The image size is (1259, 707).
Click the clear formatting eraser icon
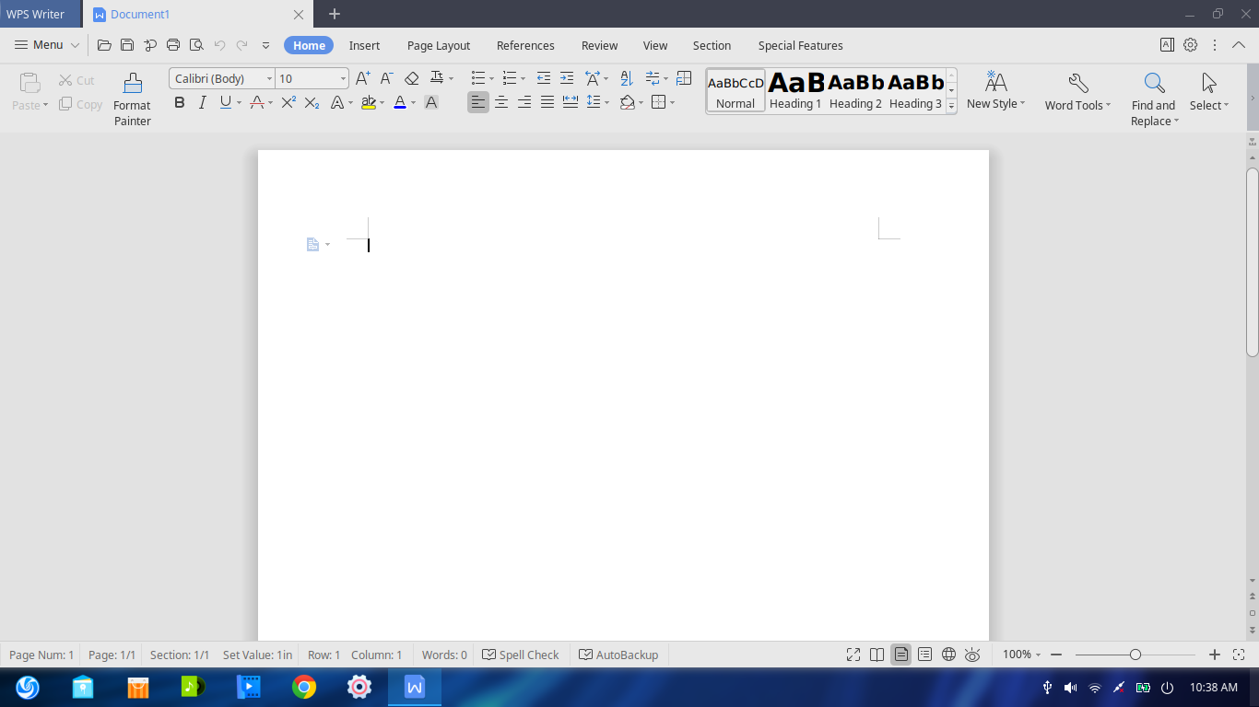(x=412, y=78)
